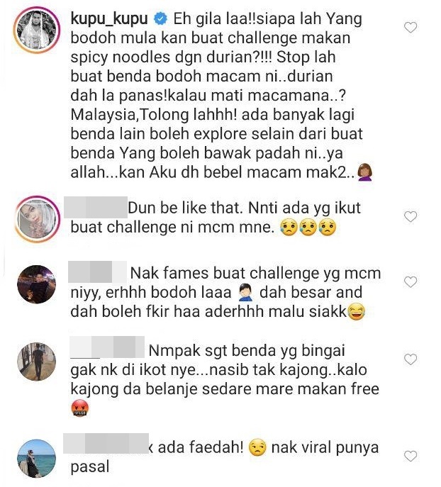This screenshot has height=487, width=441.
Task: Click blurred username before "Dun be like that"
Action: tap(96, 207)
